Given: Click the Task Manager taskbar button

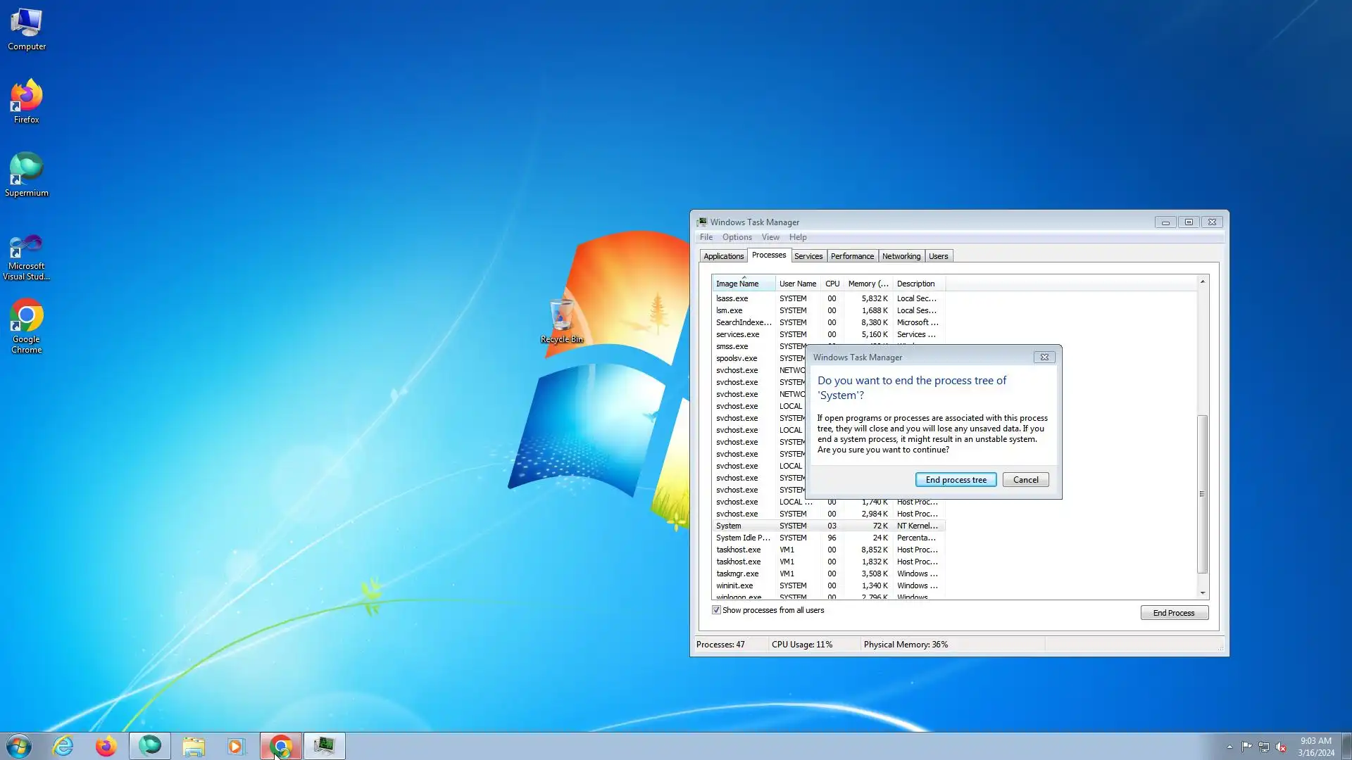Looking at the screenshot, I should (324, 746).
